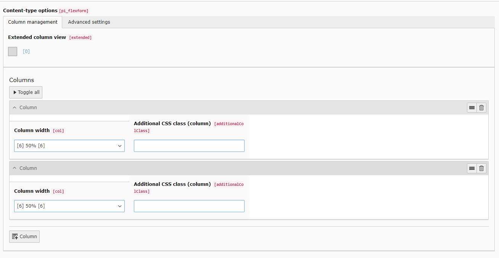Click the [0] label beside the extended checkbox
The width and height of the screenshot is (499, 258).
pos(26,52)
